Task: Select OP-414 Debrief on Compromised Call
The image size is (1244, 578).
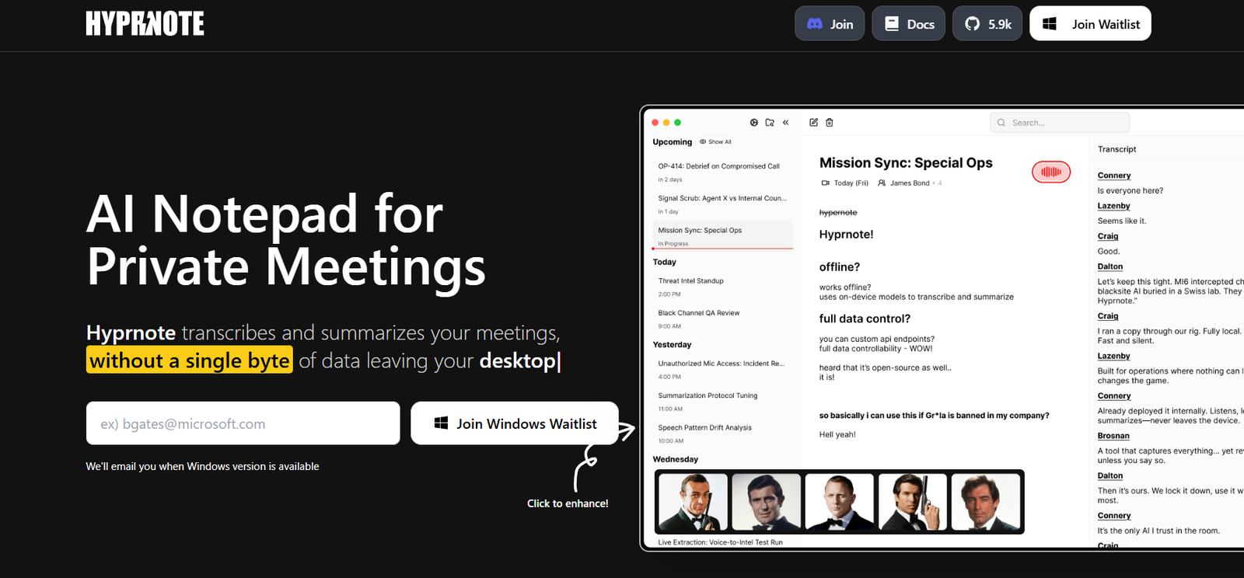Action: point(718,166)
